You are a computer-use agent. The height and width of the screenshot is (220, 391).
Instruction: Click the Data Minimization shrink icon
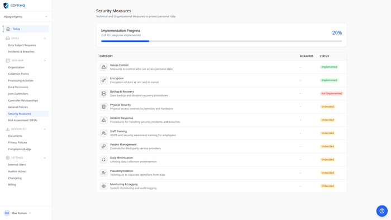point(103,160)
